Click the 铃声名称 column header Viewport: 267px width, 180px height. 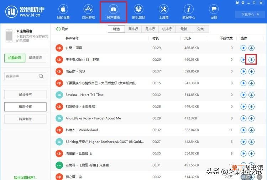coord(72,38)
